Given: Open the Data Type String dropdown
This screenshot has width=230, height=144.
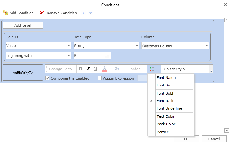Looking at the screenshot, I should click(x=137, y=46).
